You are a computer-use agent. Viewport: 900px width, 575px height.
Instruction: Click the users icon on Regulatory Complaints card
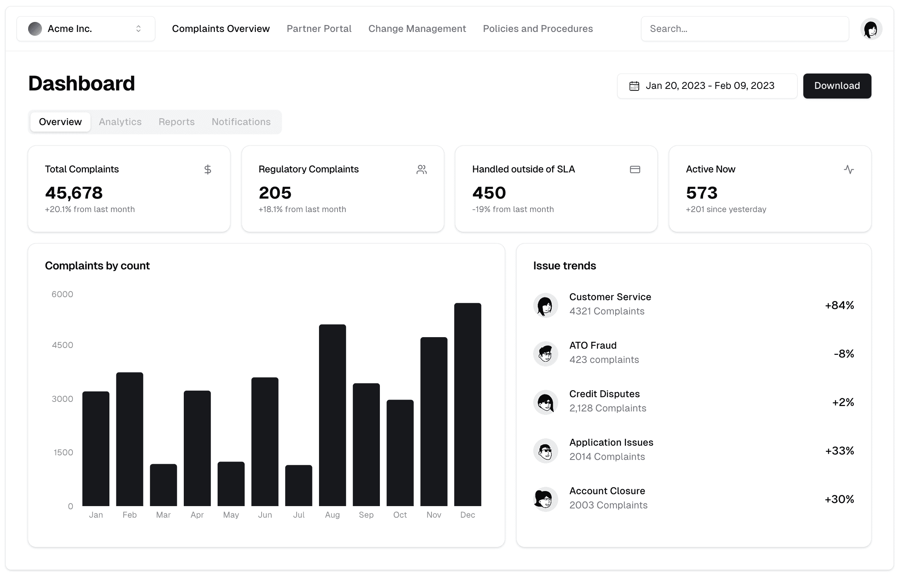pos(421,169)
